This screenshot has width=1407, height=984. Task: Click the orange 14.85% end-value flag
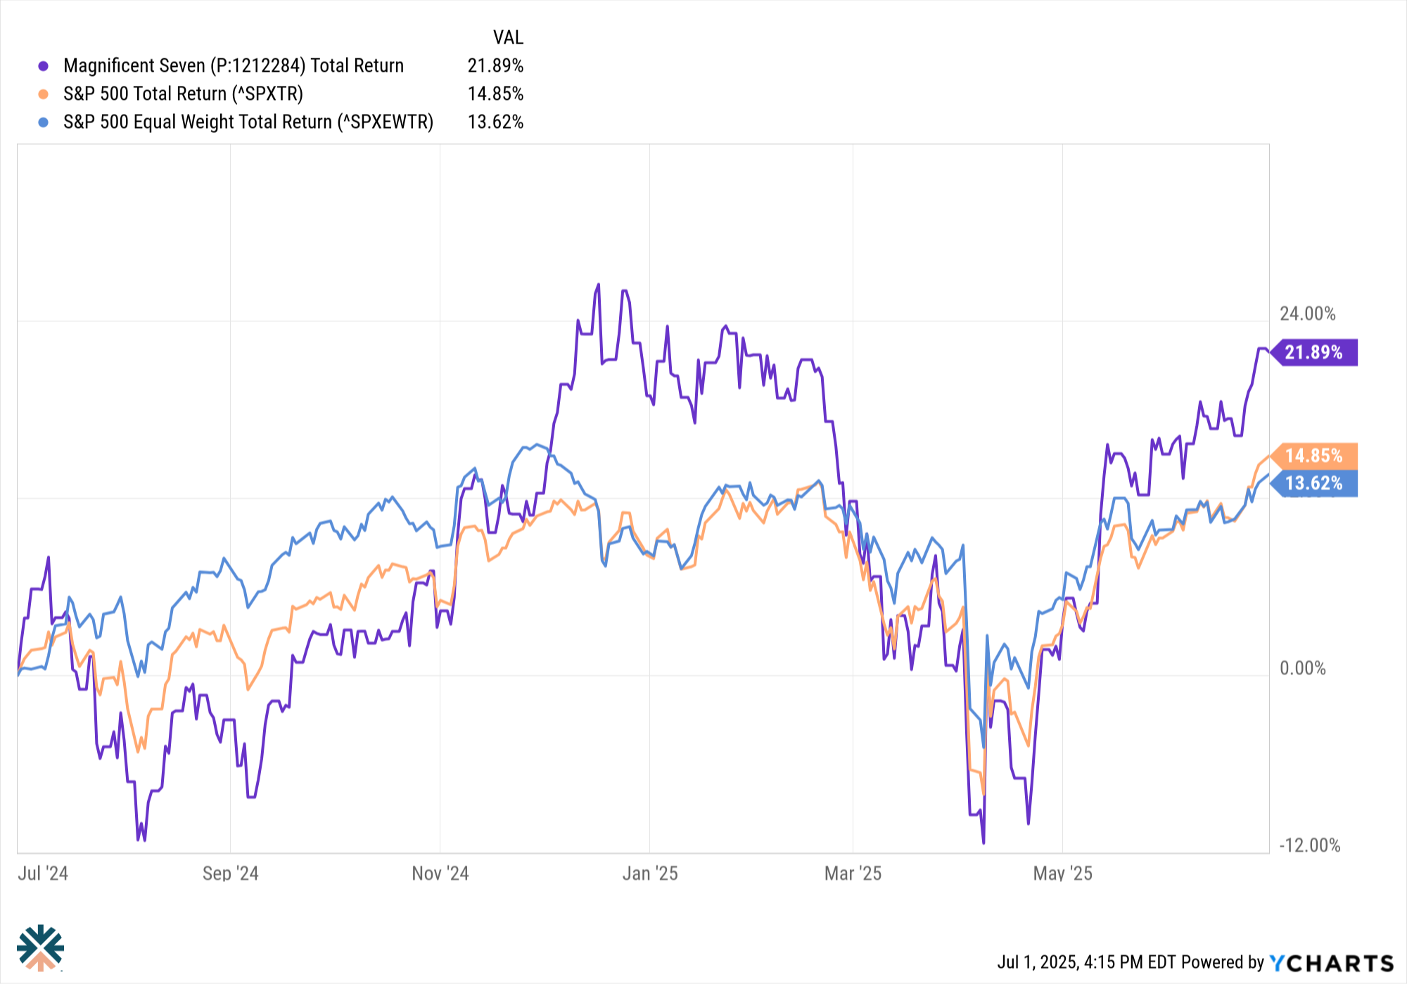pyautogui.click(x=1313, y=456)
